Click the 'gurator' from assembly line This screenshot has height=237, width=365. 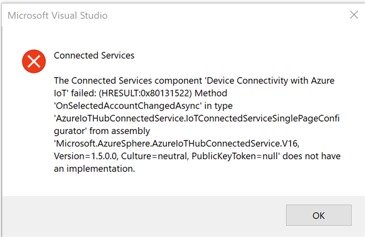[102, 131]
